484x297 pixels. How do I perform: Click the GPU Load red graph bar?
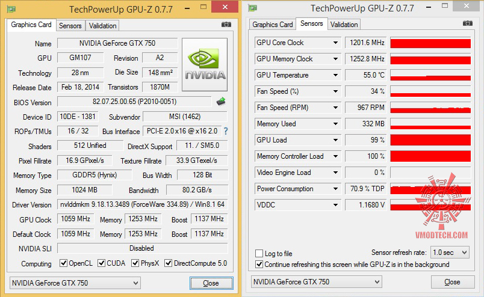(x=430, y=140)
